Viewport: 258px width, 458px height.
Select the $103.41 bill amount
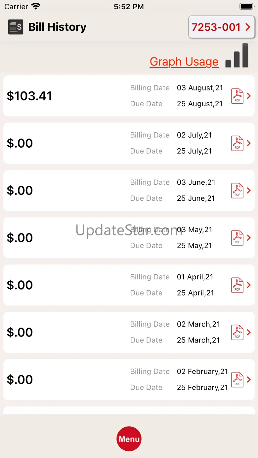click(29, 96)
